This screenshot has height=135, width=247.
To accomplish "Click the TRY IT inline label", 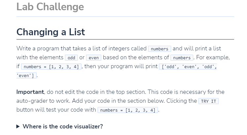I will (x=208, y=101).
